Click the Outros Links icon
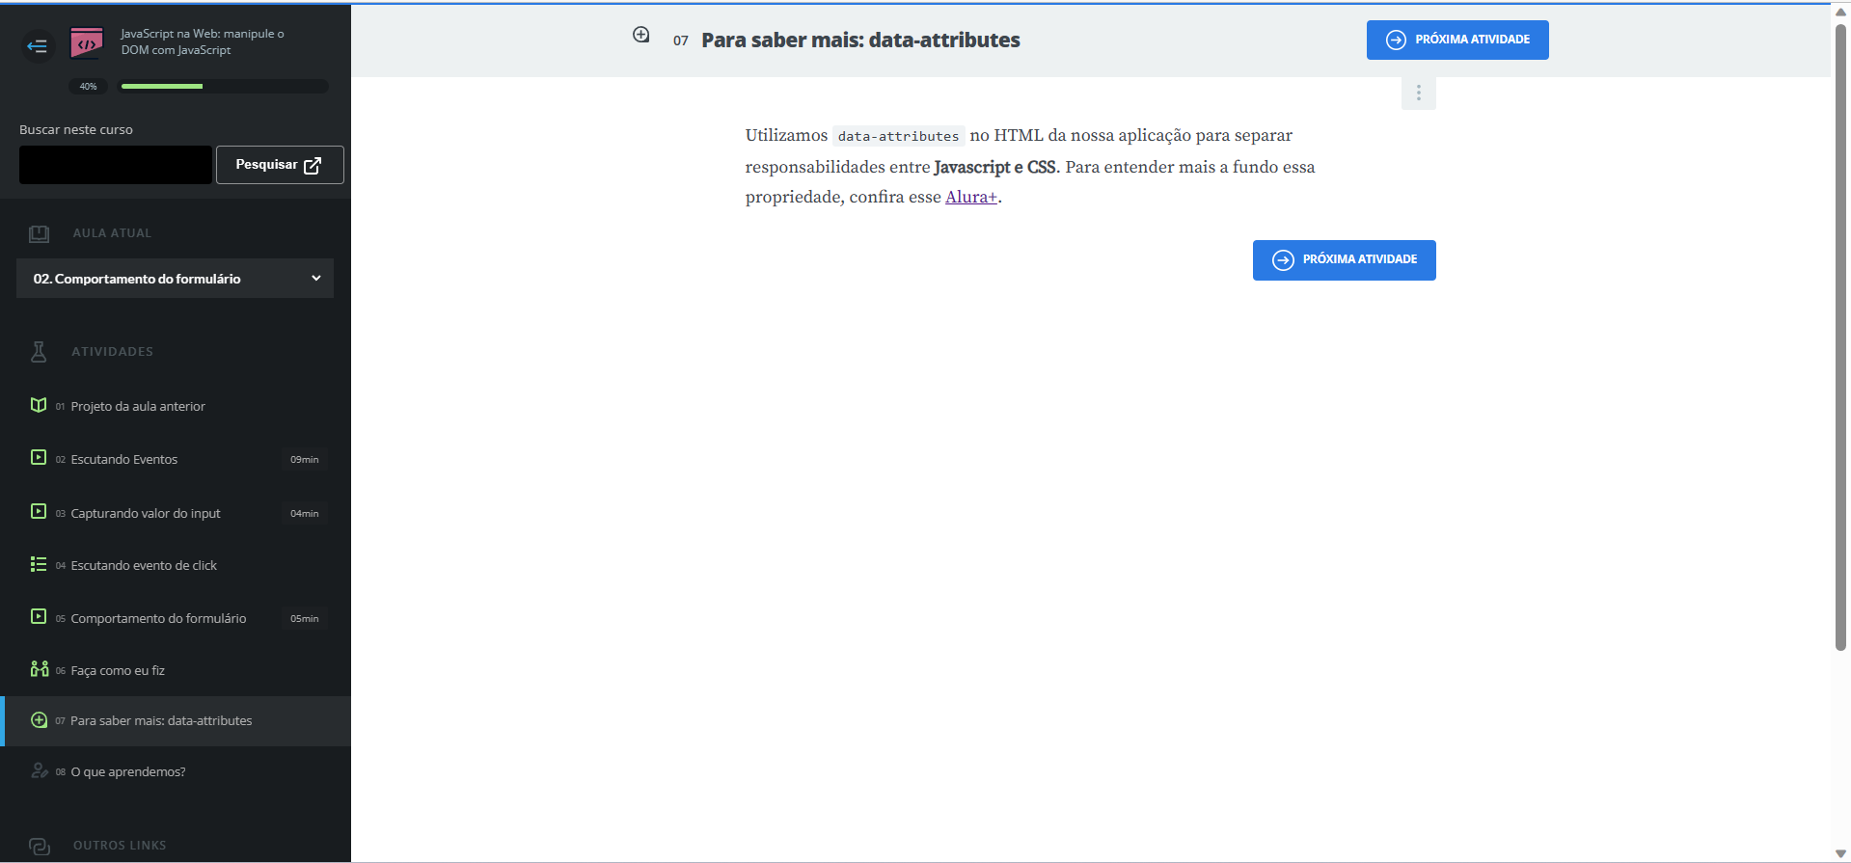 click(x=39, y=846)
